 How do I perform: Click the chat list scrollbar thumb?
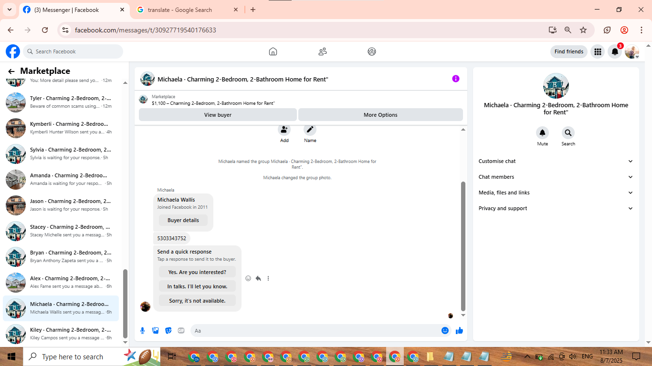[x=126, y=304]
